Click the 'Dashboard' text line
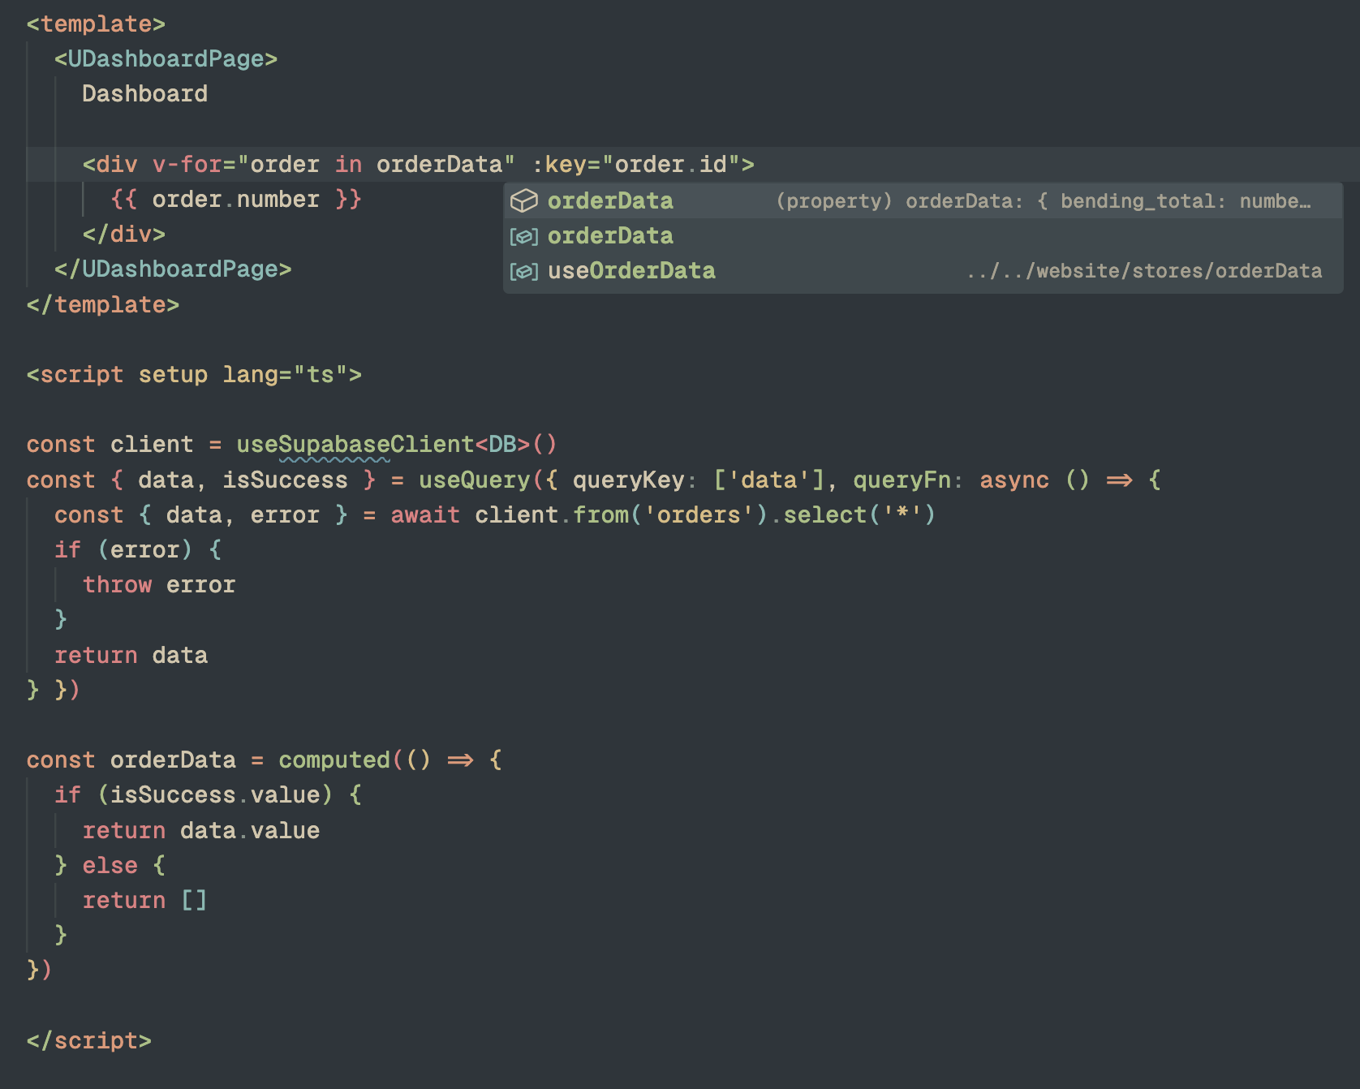 click(x=144, y=94)
